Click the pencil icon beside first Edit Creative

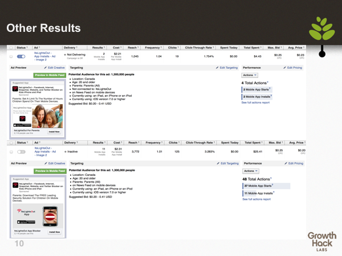click(x=46, y=68)
